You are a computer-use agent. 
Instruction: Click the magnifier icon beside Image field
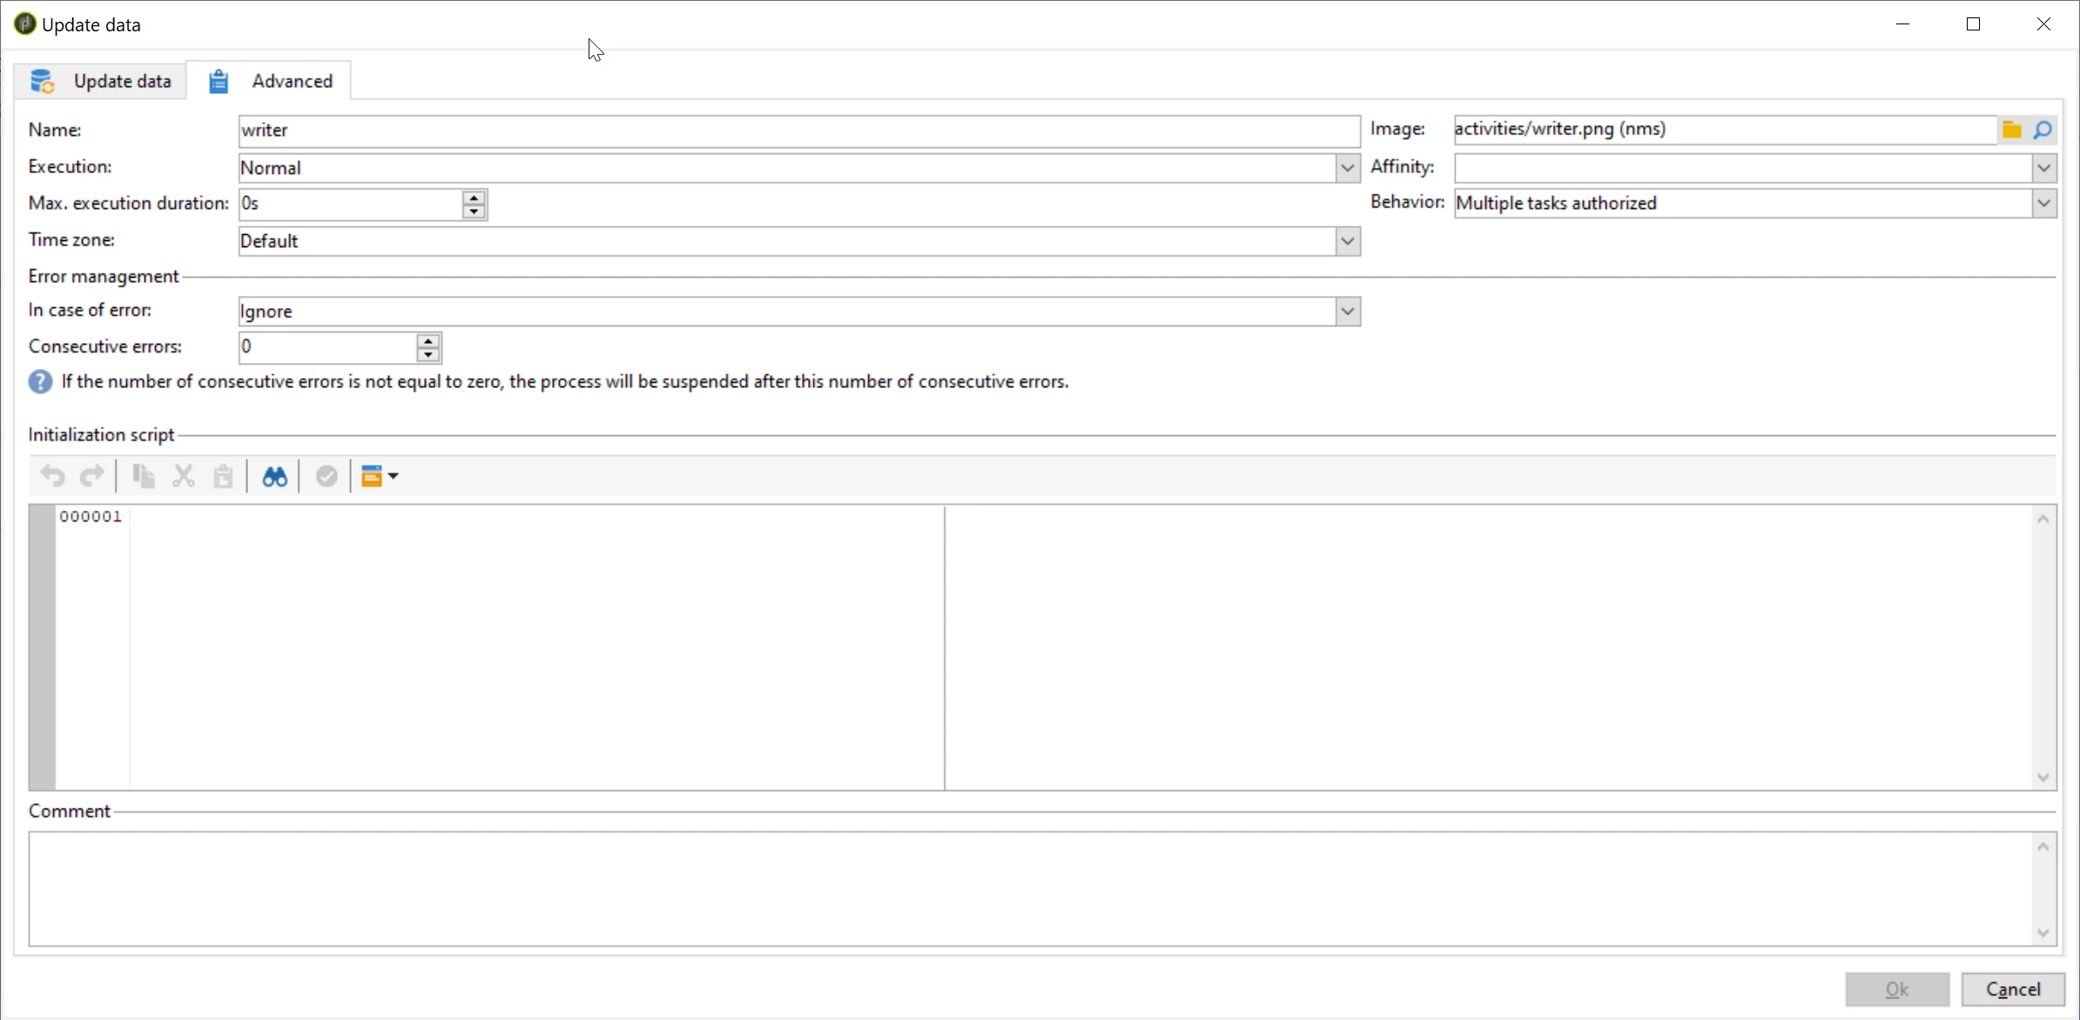pos(2043,130)
